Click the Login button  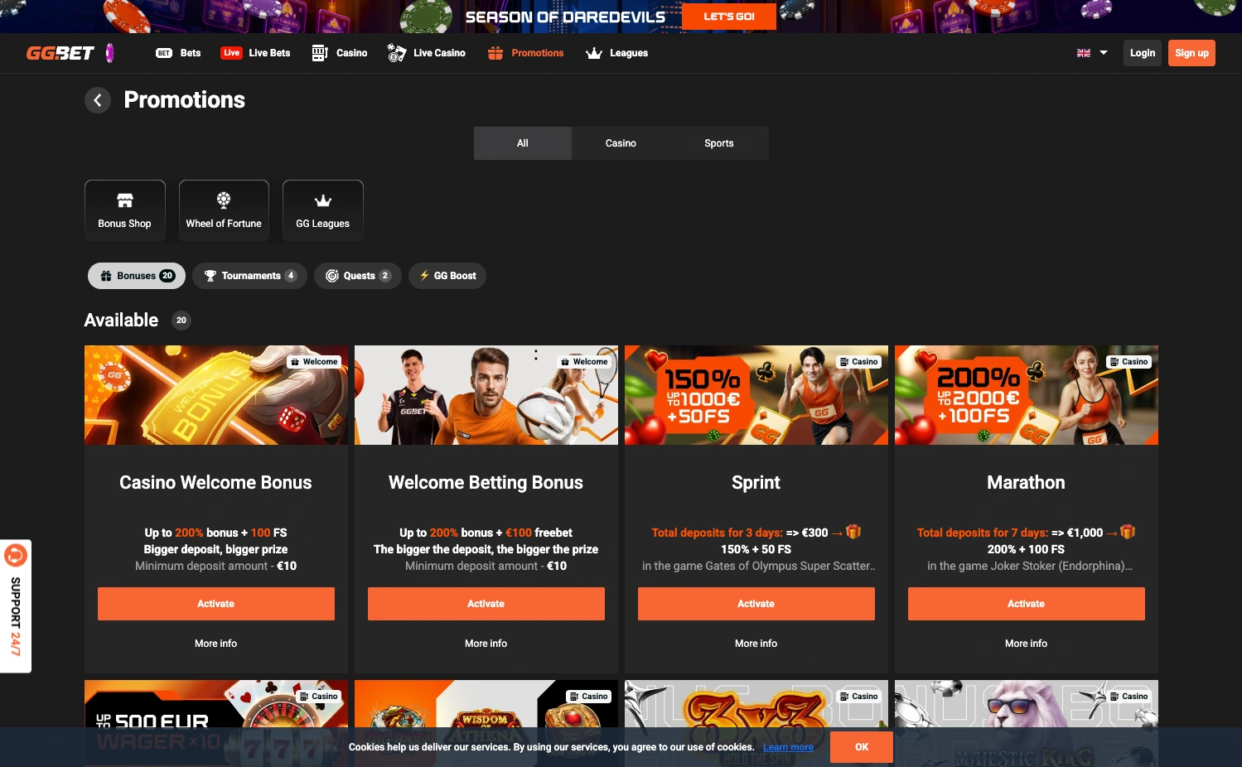(1143, 53)
